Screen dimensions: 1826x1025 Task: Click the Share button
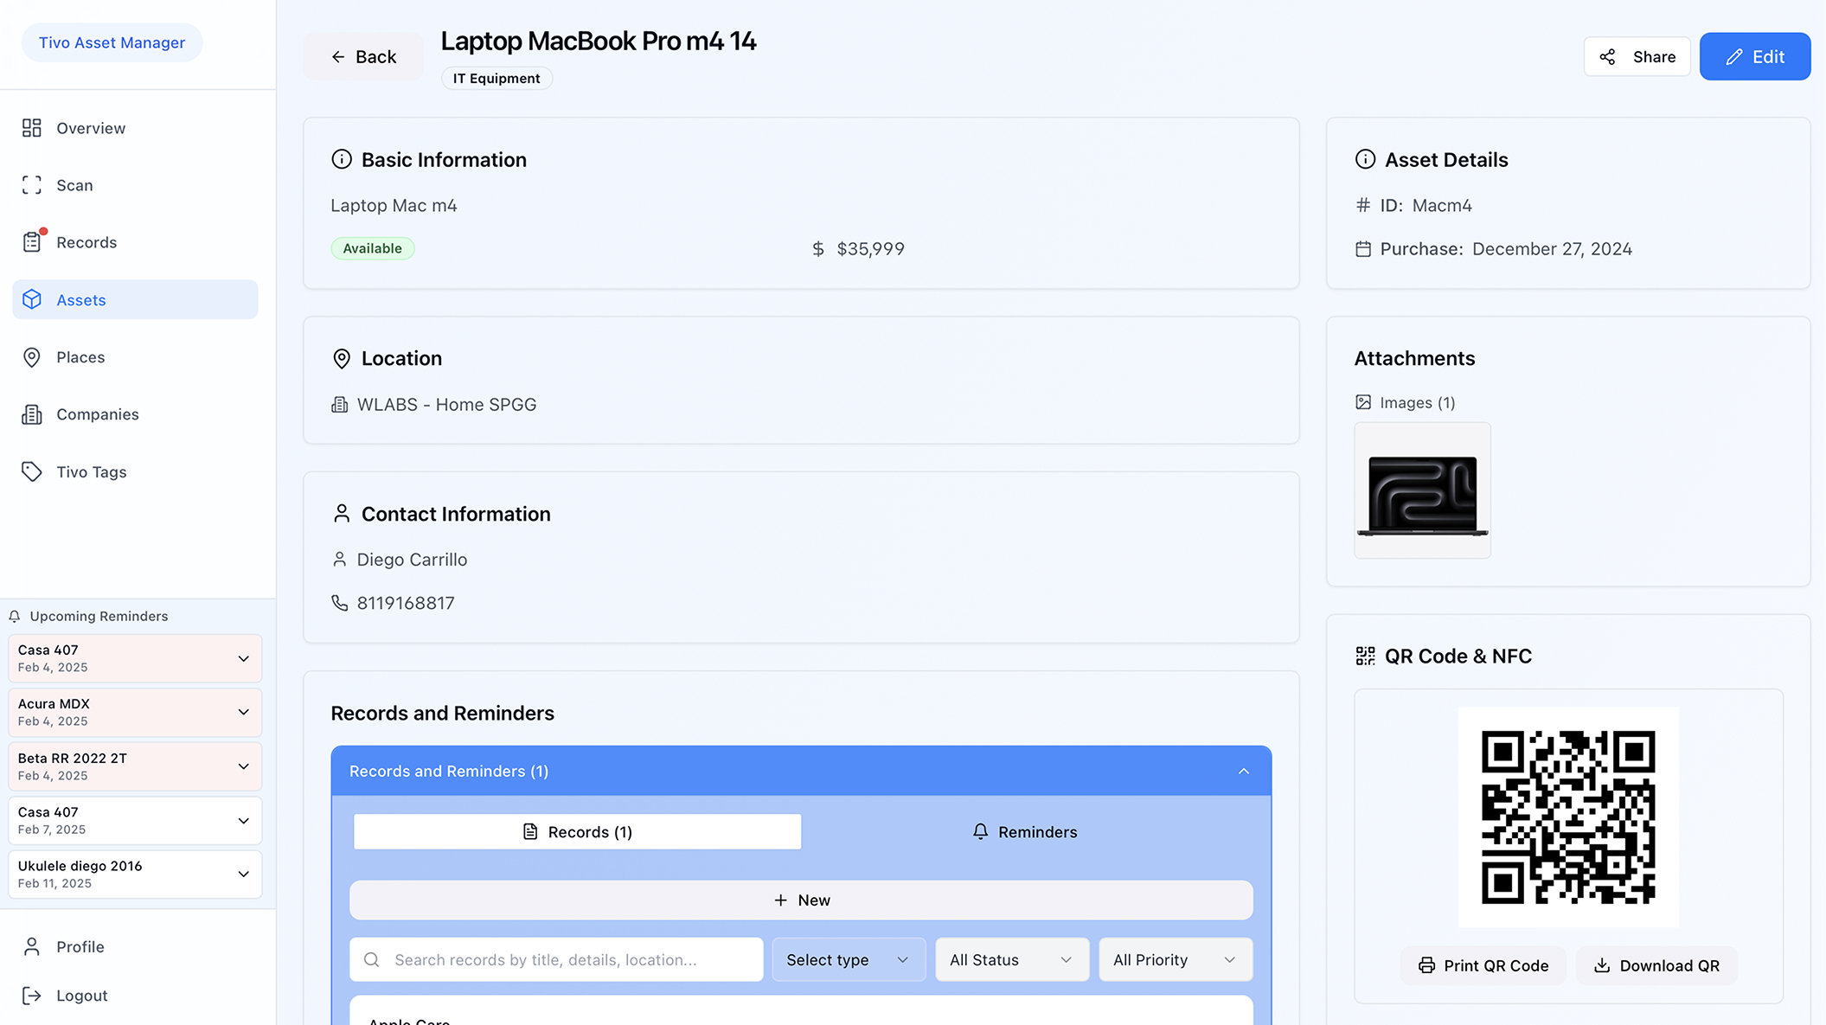coord(1637,57)
